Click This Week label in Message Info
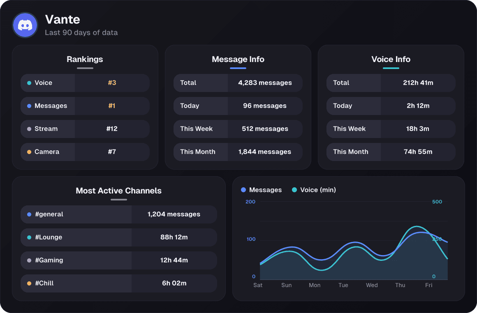This screenshot has height=313, width=477. pos(196,129)
